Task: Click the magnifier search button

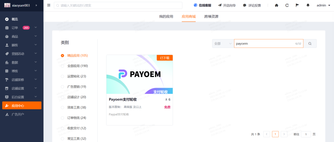Action: [310, 44]
